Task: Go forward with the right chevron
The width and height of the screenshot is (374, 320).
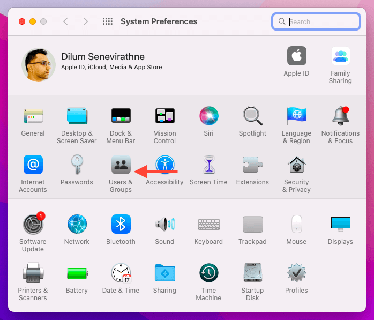Action: tap(85, 21)
